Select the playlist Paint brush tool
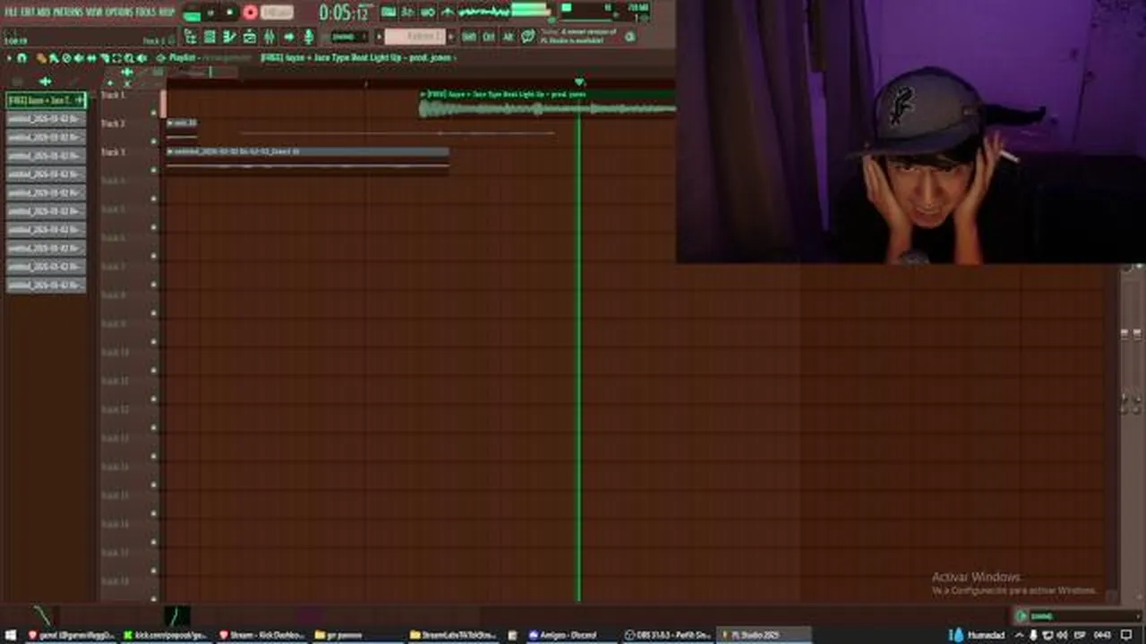This screenshot has height=644, width=1146. pyautogui.click(x=54, y=58)
